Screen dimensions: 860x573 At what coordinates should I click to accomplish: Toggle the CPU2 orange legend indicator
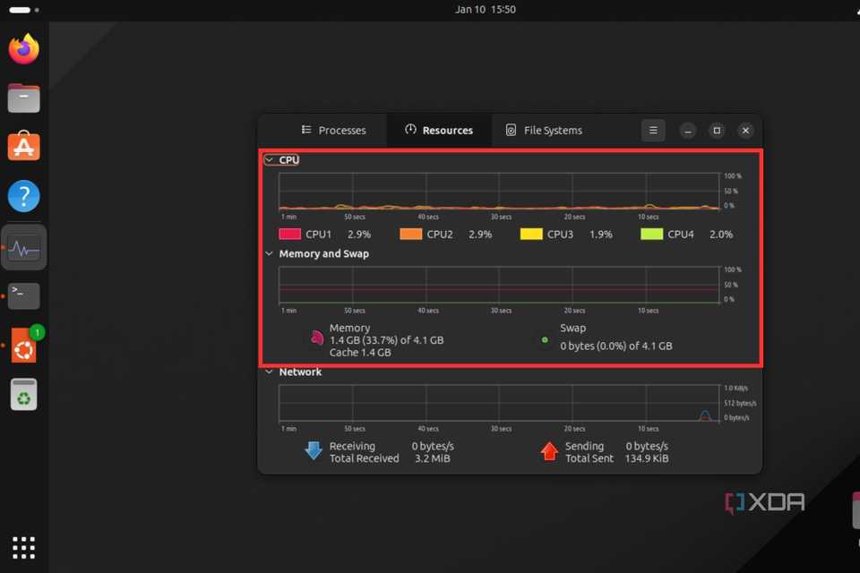point(408,234)
